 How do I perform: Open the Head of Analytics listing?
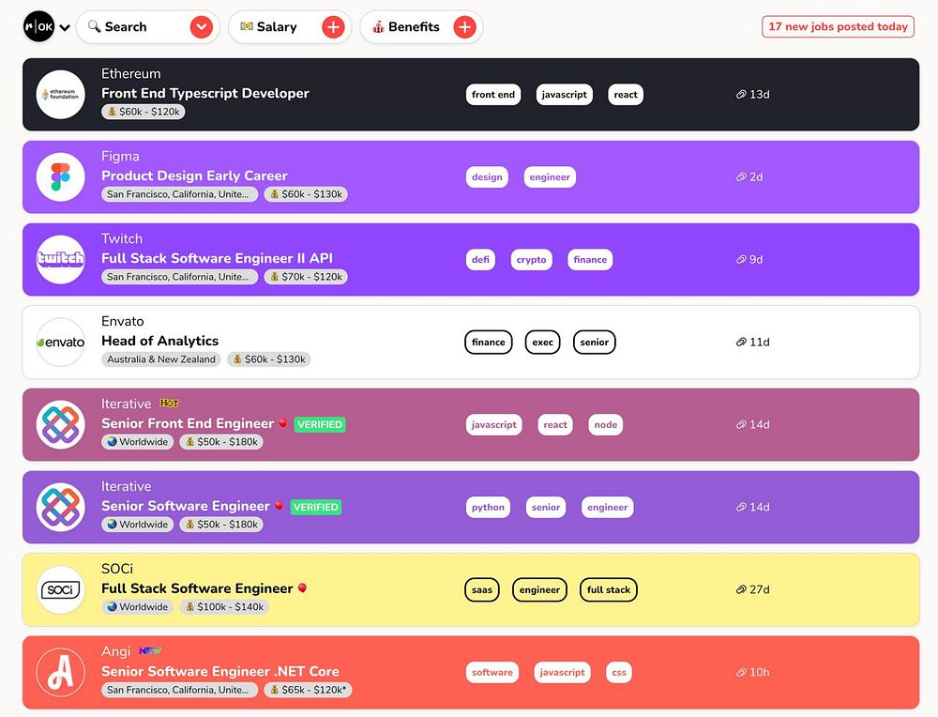pyautogui.click(x=159, y=342)
